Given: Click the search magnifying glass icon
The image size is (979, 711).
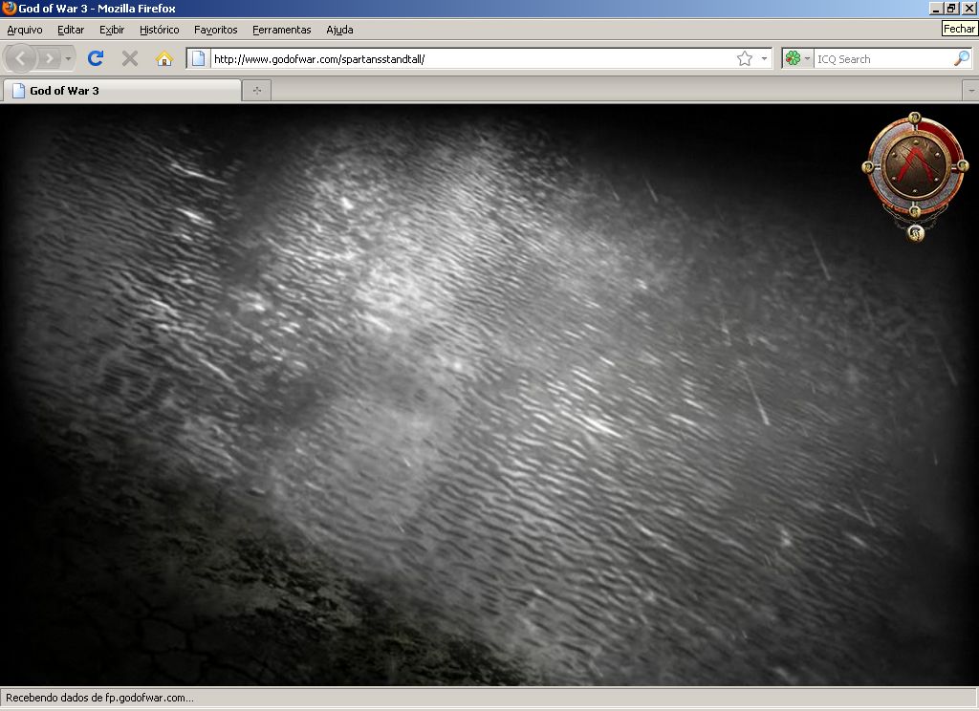Looking at the screenshot, I should pyautogui.click(x=961, y=58).
